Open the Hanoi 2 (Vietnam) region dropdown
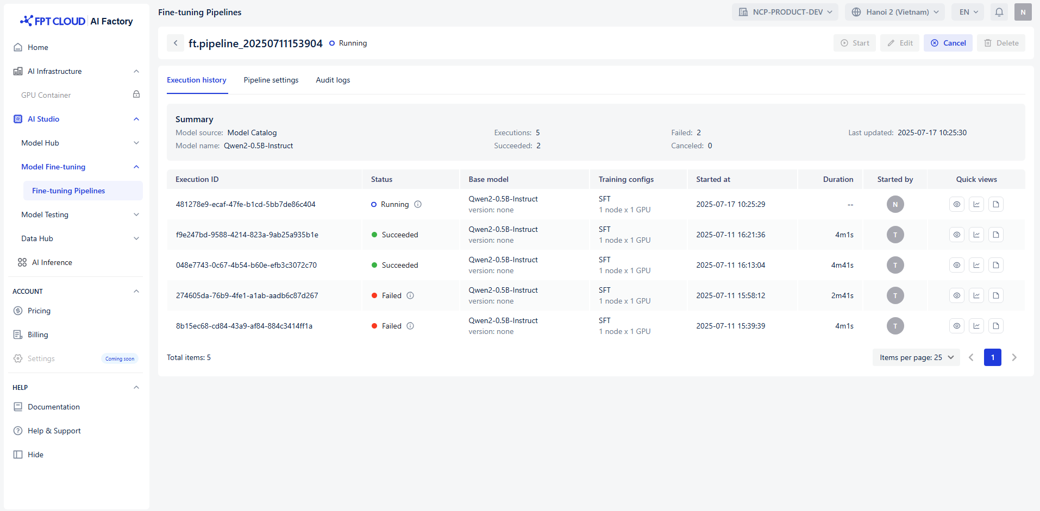This screenshot has width=1040, height=511. point(894,12)
